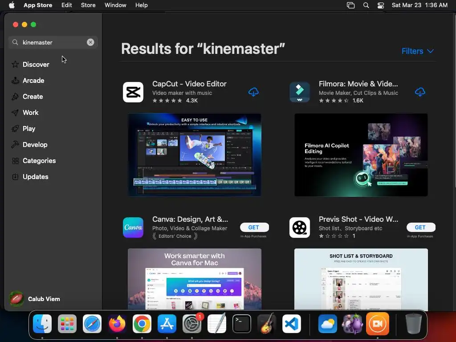The width and height of the screenshot is (456, 342).
Task: Open the Weather app in the Dock
Action: click(328, 324)
